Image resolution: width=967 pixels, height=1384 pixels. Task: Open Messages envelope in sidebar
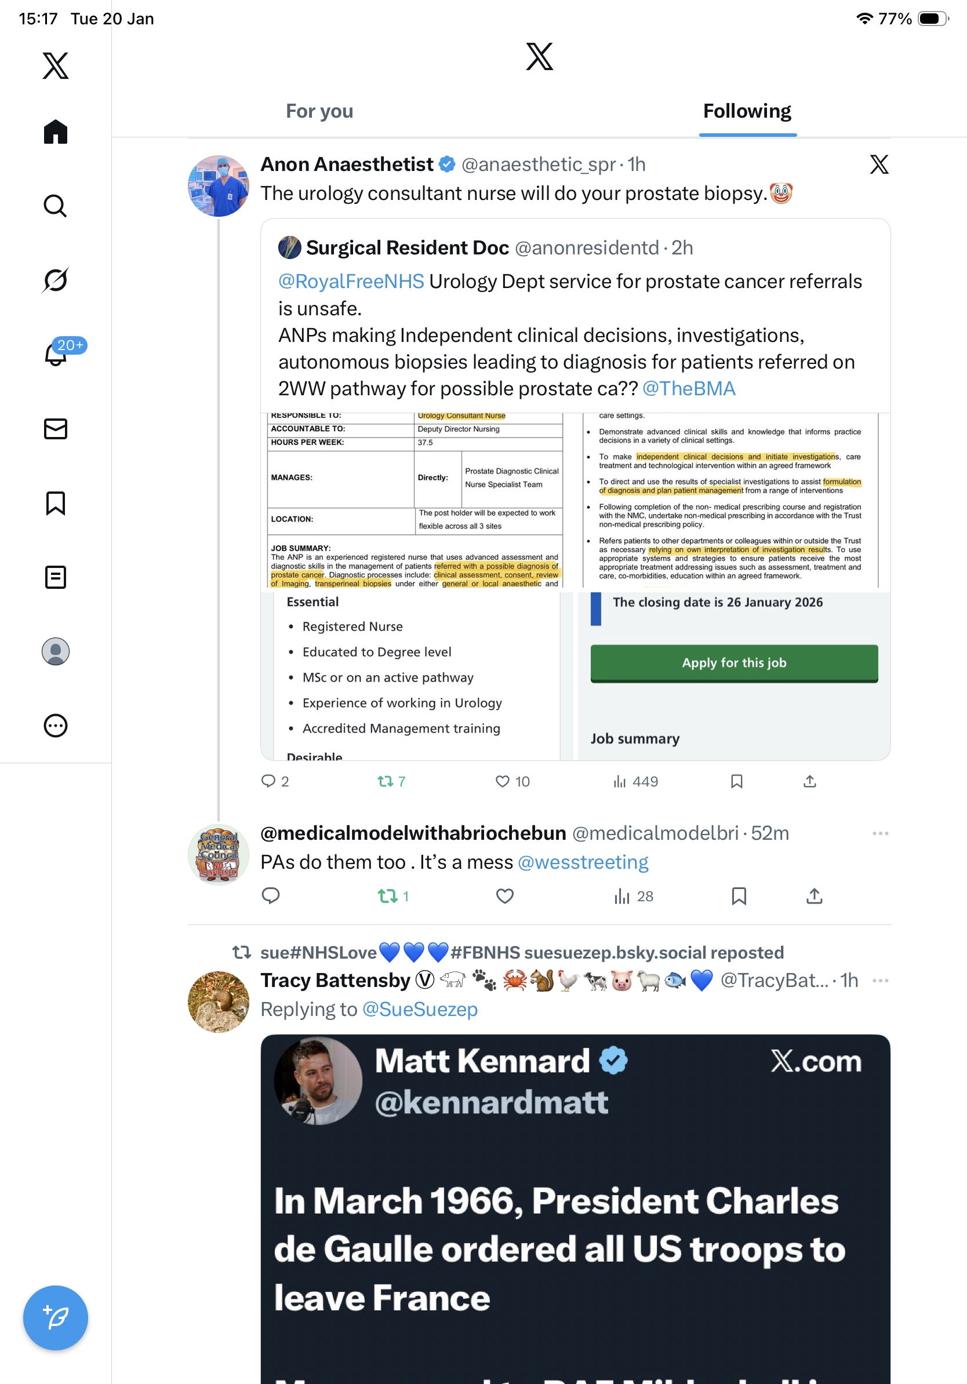coord(55,428)
